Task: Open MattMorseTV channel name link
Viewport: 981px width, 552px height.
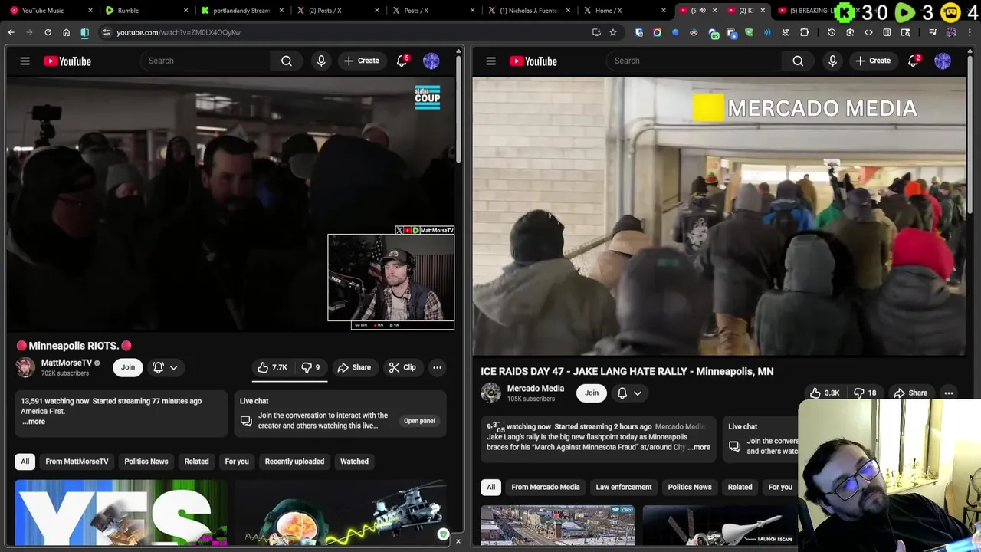Action: (x=67, y=363)
